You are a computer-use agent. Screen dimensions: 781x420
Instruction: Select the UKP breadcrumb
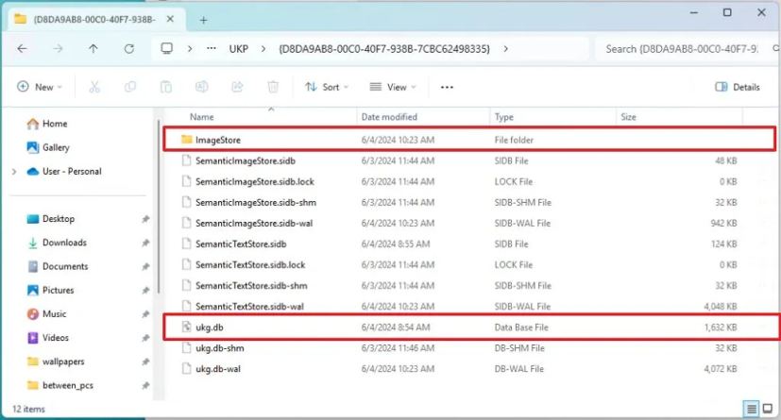click(239, 49)
